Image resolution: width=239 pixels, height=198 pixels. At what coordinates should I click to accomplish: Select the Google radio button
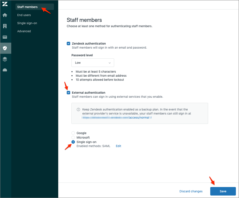73,133
